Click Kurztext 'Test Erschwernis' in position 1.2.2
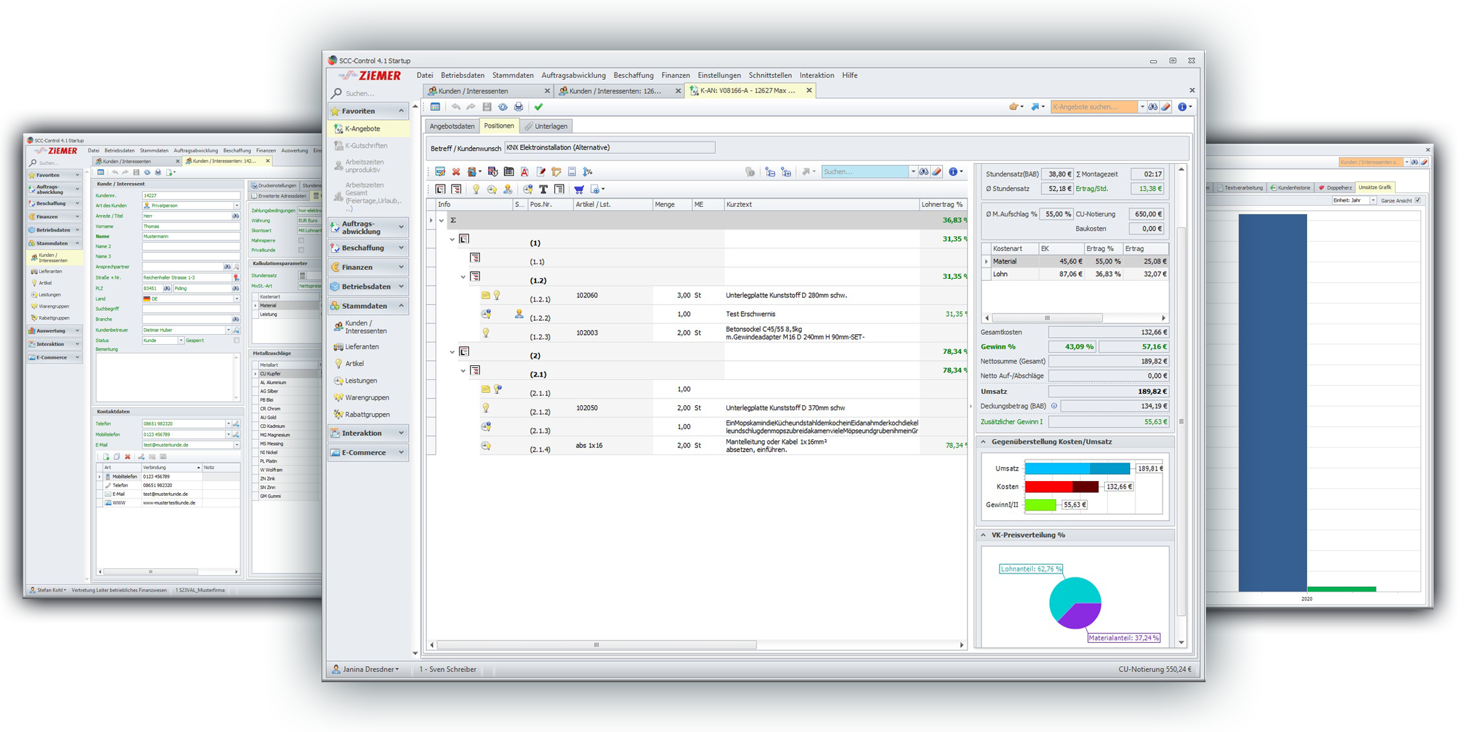The width and height of the screenshot is (1465, 732). point(750,314)
